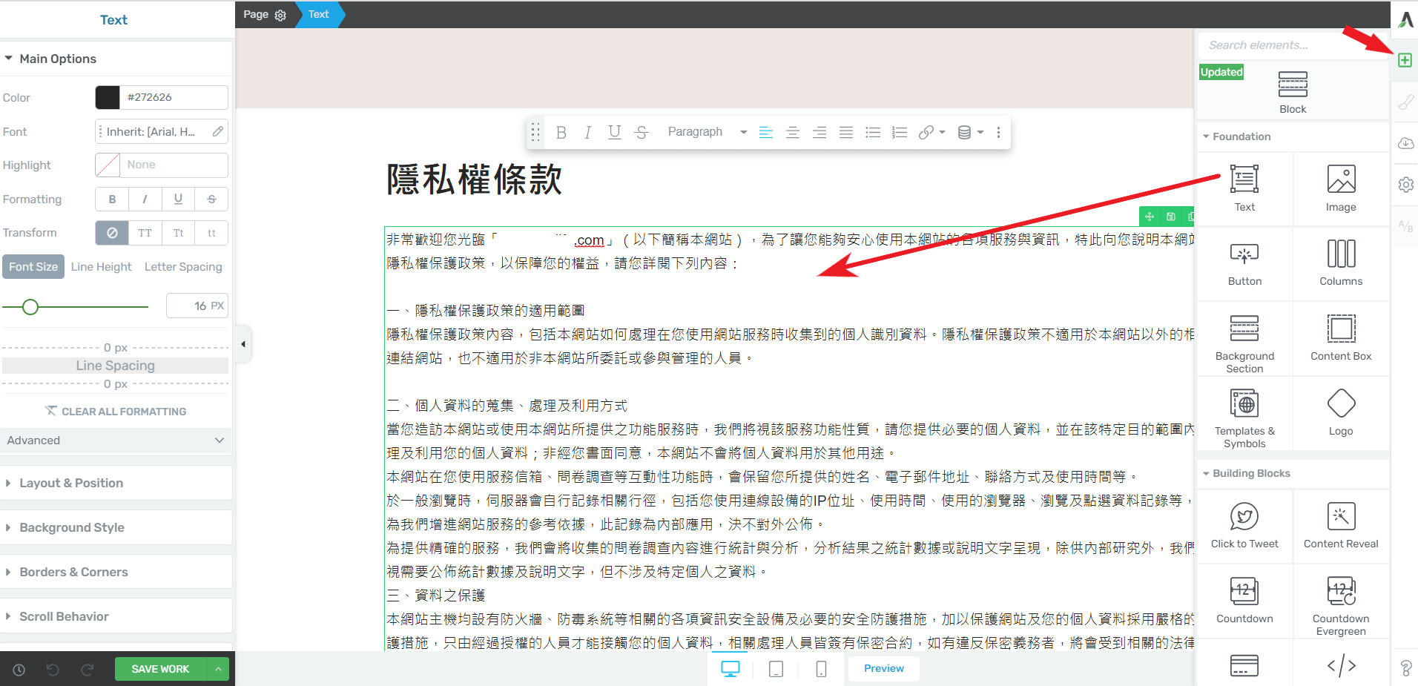This screenshot has width=1418, height=686.
Task: Select uppercase TT transform
Action: pos(145,233)
